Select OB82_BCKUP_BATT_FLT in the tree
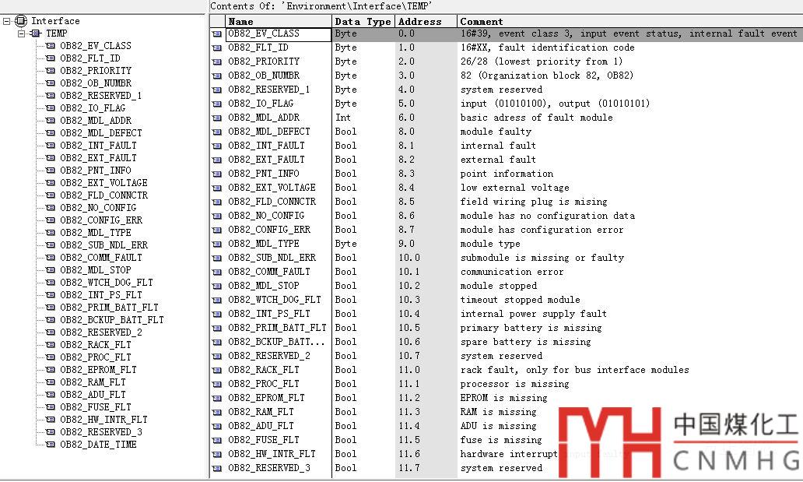 pyautogui.click(x=112, y=320)
